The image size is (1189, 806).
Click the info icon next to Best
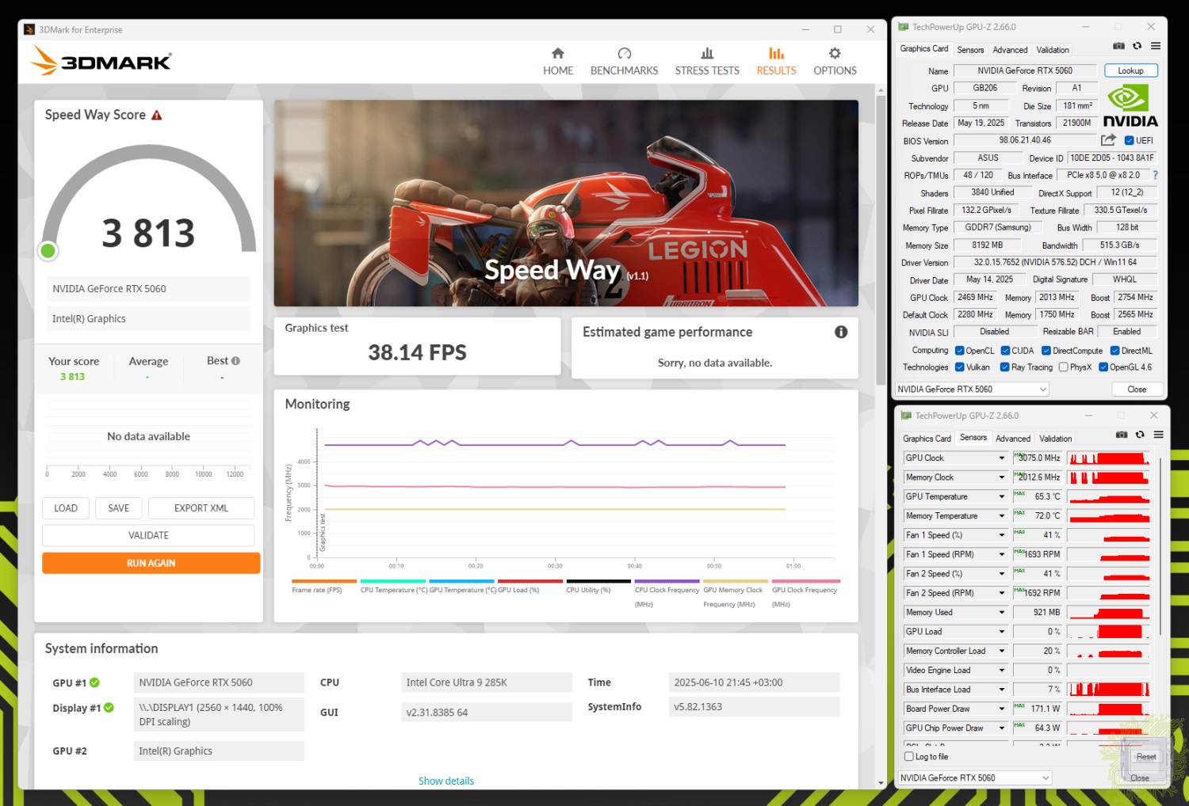(235, 361)
